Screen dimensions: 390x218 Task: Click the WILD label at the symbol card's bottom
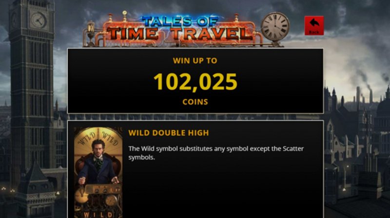pos(98,215)
